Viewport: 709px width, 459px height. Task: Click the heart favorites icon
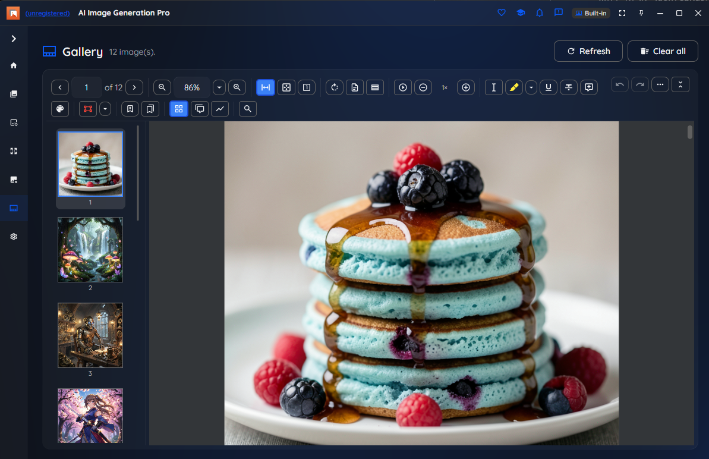pos(502,12)
